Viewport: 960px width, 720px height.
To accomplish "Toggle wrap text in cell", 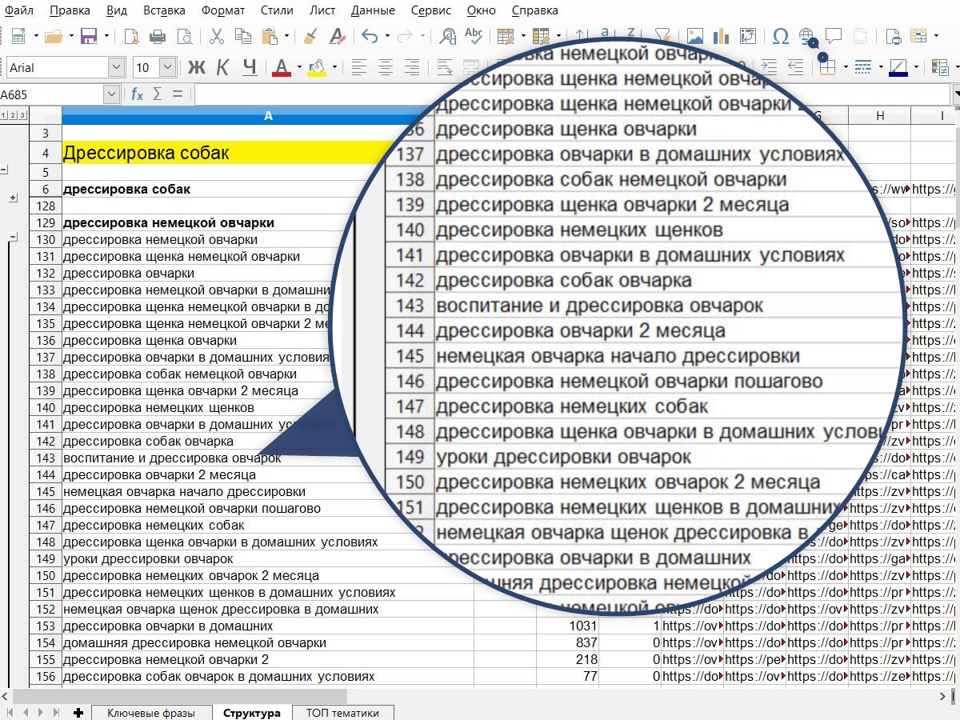I will [445, 67].
